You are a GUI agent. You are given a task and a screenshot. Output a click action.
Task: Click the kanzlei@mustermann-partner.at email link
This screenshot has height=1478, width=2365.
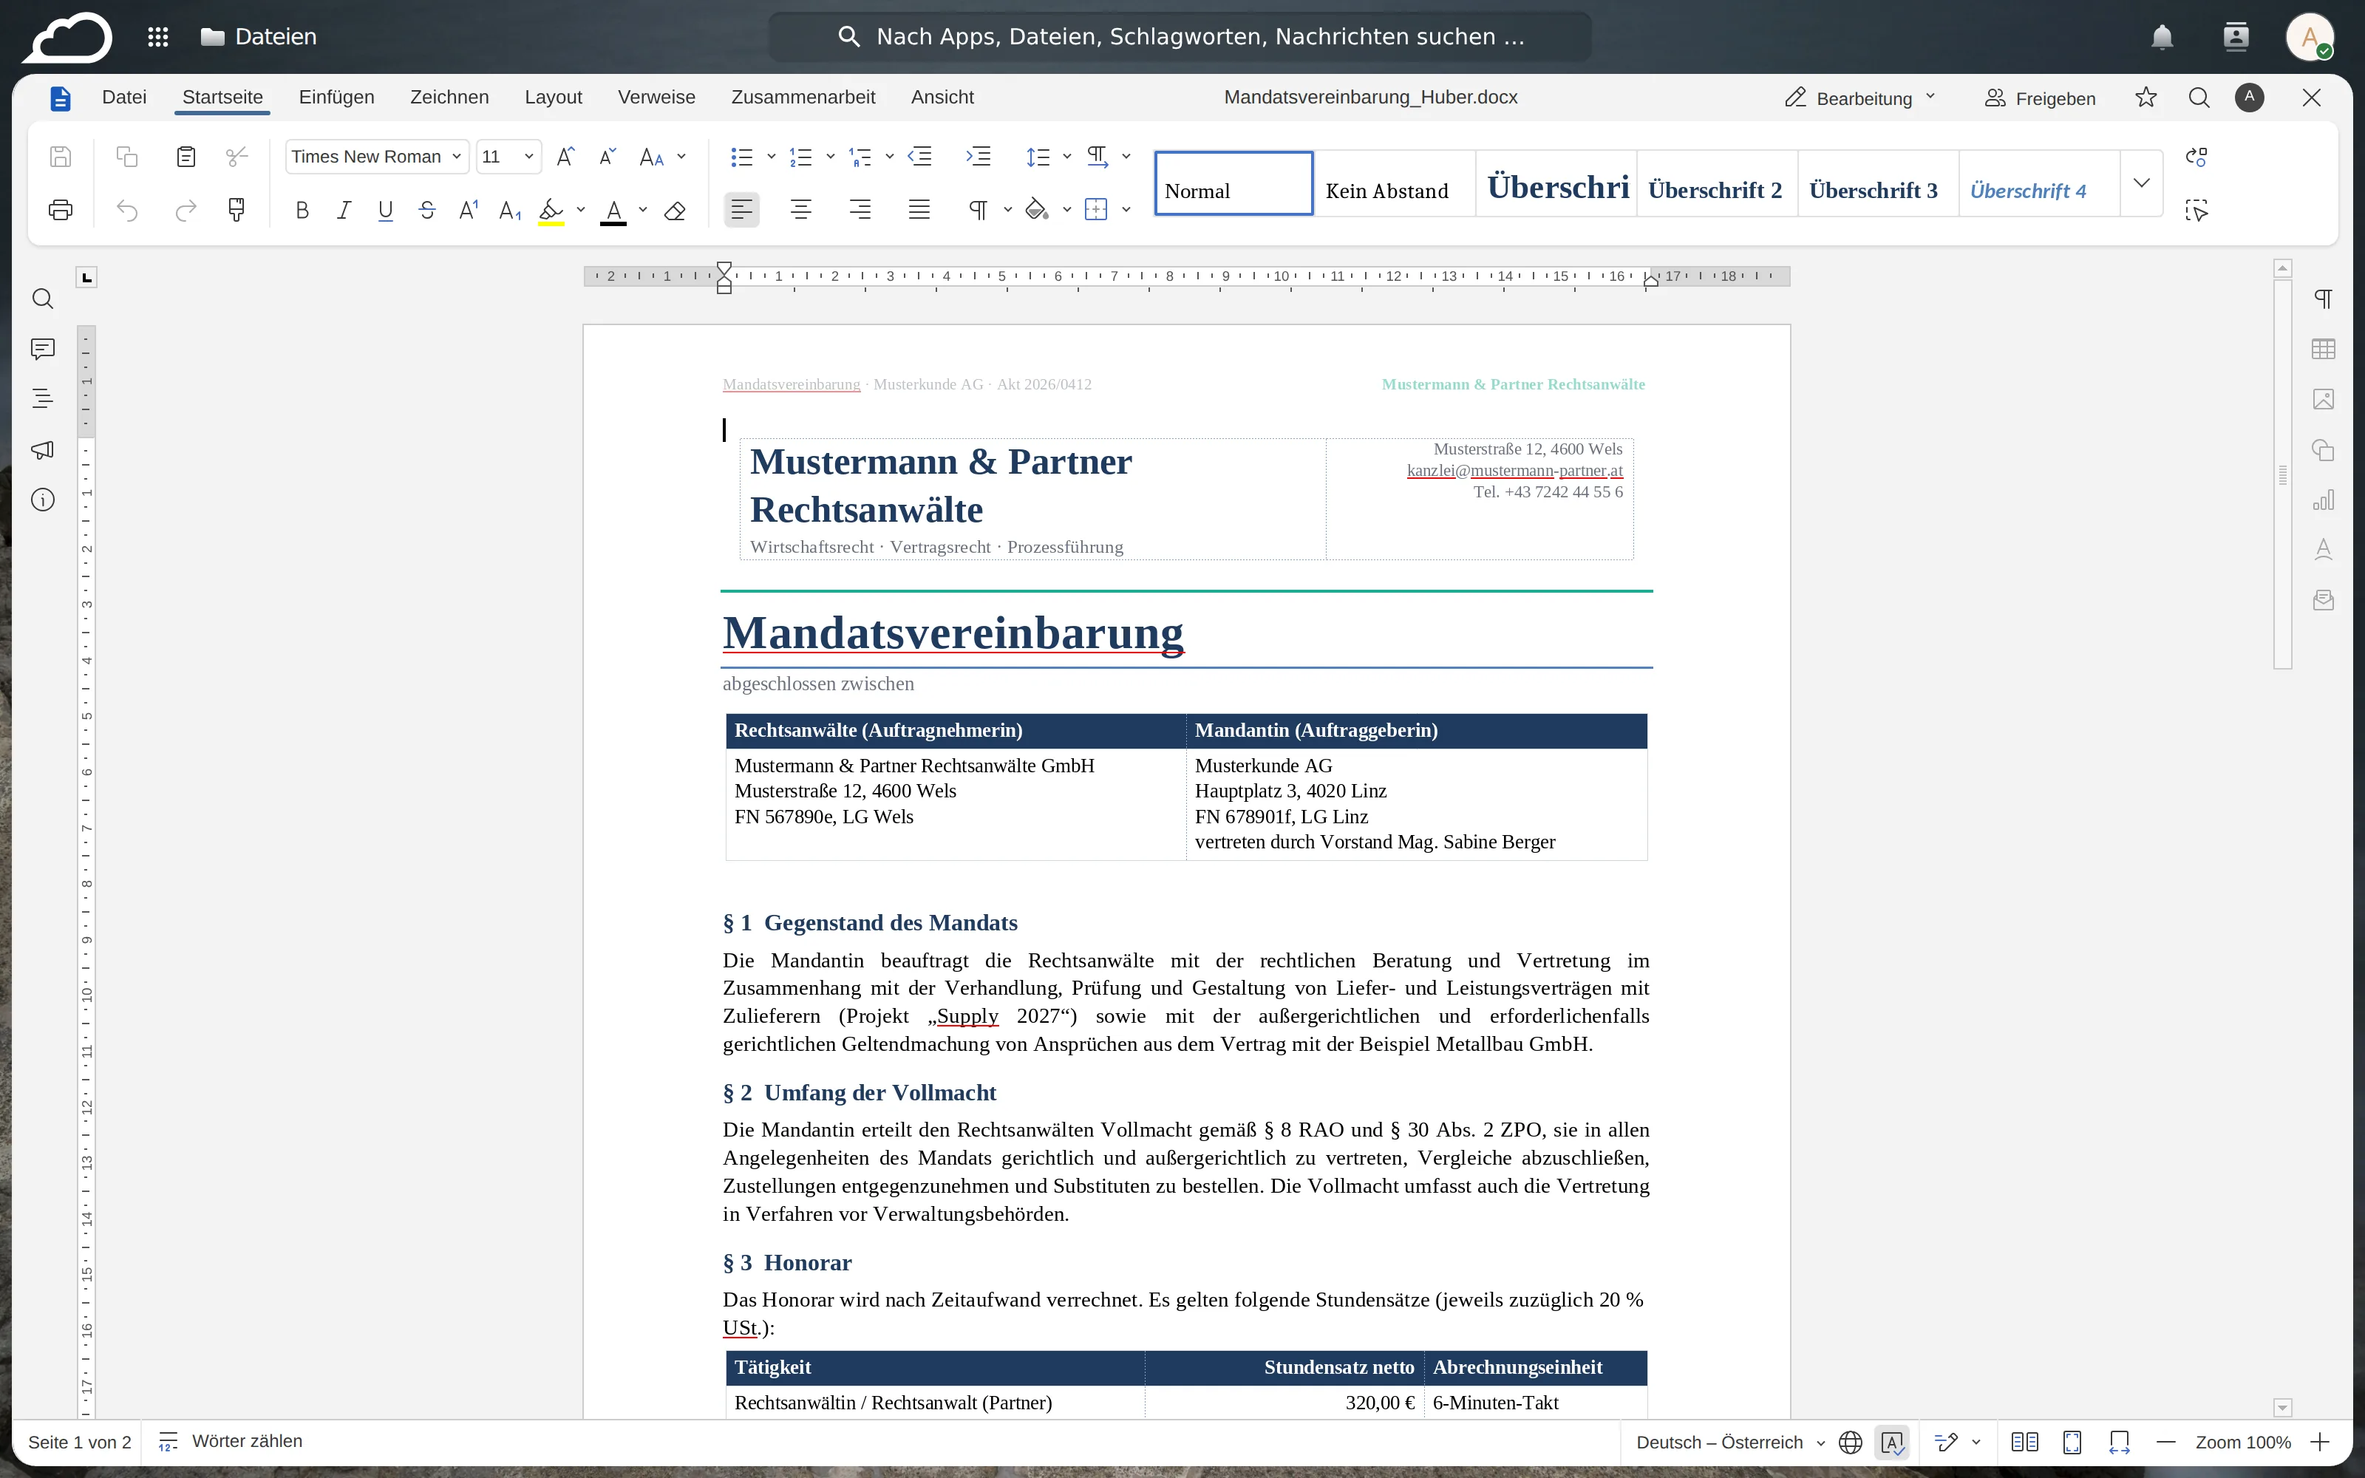click(x=1515, y=470)
